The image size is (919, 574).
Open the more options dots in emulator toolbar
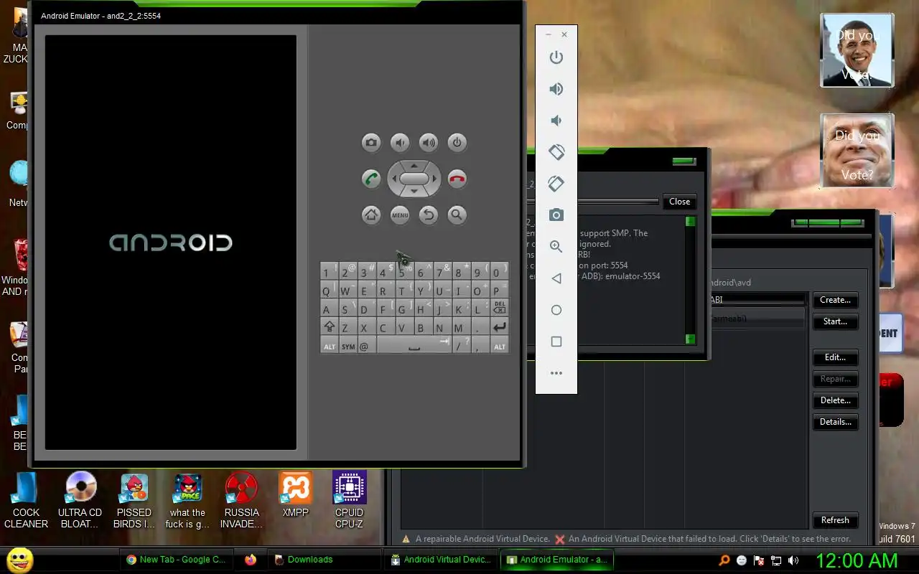[x=556, y=373]
